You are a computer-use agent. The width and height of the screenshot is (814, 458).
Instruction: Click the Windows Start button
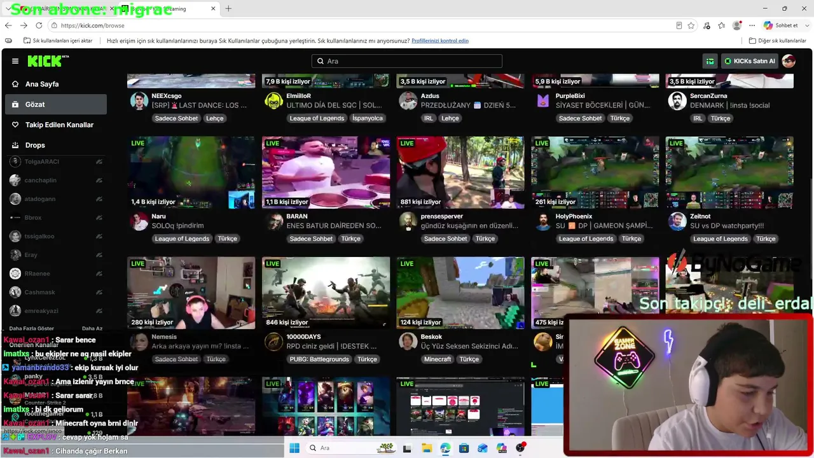pyautogui.click(x=294, y=448)
